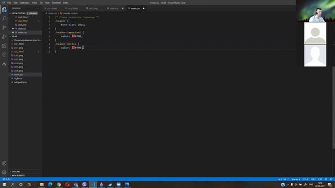Open the Extensions view
This screenshot has width=335, height=188.
click(x=4, y=46)
